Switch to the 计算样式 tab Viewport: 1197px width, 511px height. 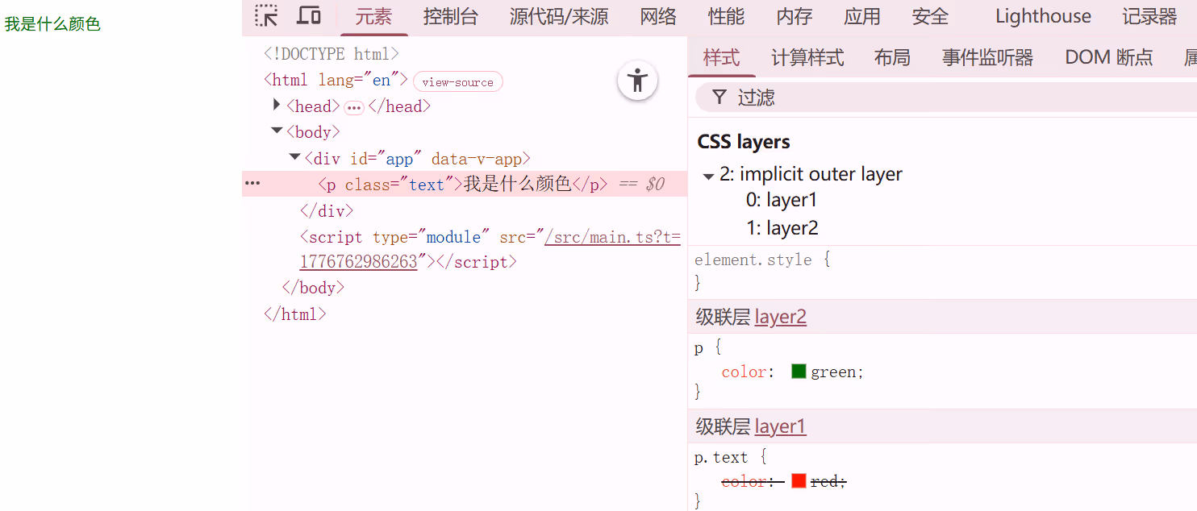807,58
